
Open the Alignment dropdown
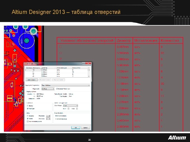click(48, 89)
